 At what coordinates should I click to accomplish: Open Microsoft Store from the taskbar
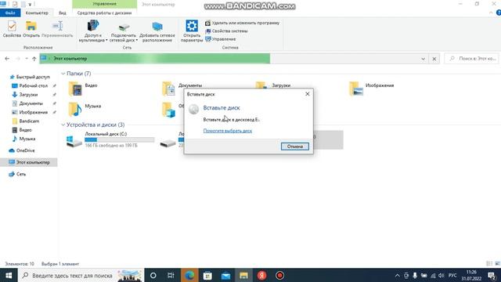click(x=207, y=275)
